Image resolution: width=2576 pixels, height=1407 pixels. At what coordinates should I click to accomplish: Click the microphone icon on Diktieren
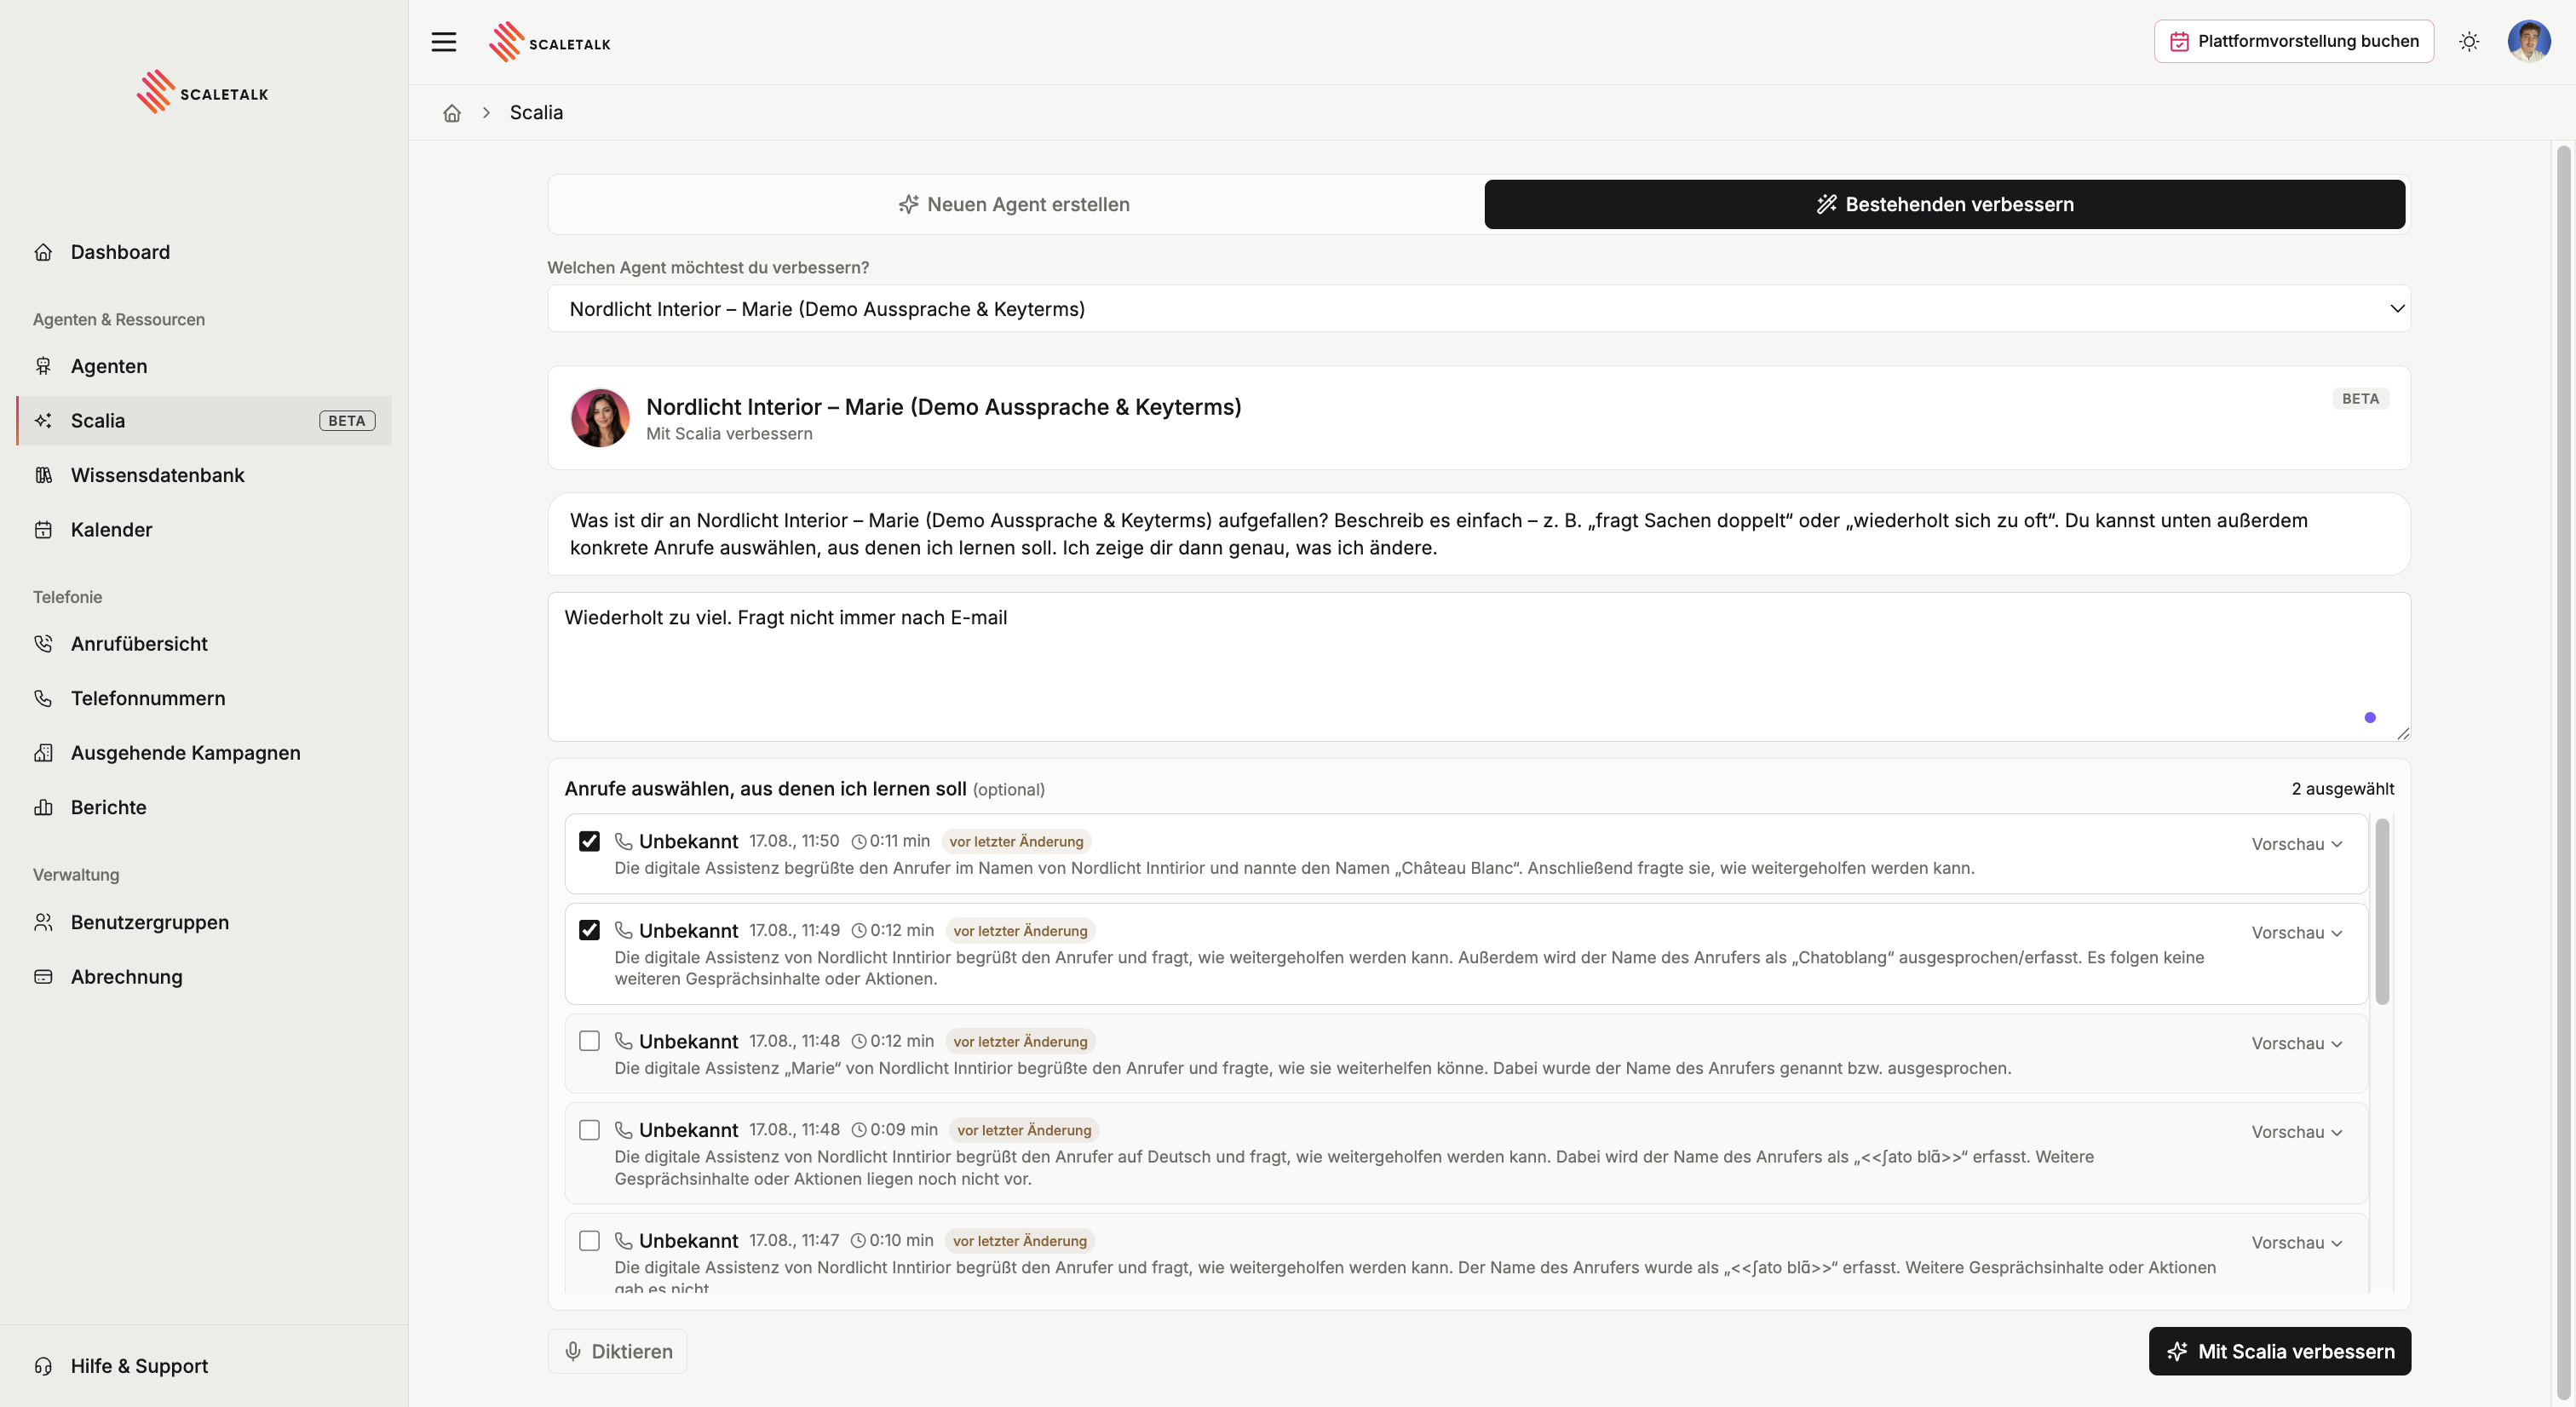pyautogui.click(x=573, y=1352)
